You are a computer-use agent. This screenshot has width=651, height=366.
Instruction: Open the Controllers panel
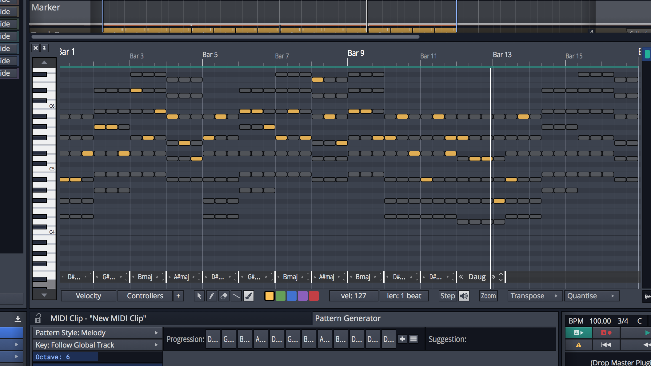145,296
